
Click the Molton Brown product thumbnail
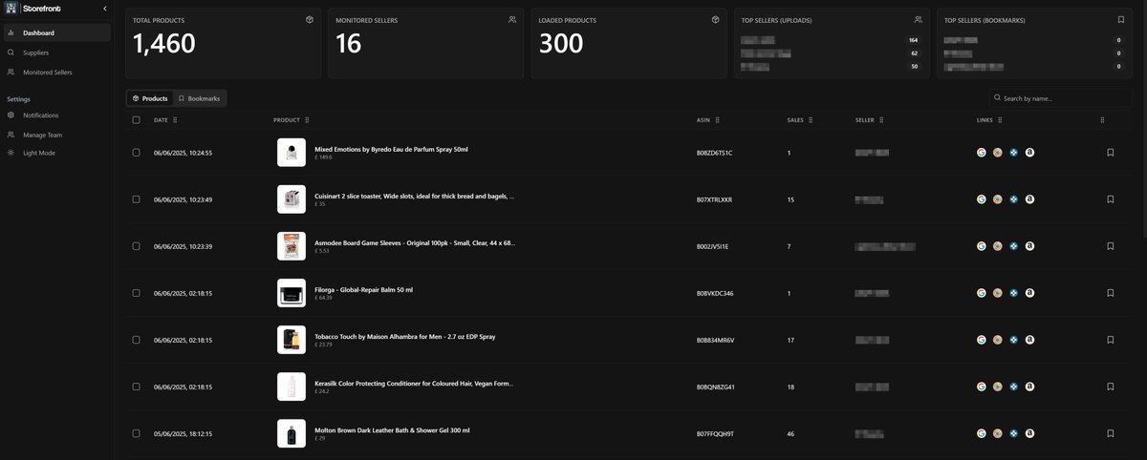click(292, 433)
